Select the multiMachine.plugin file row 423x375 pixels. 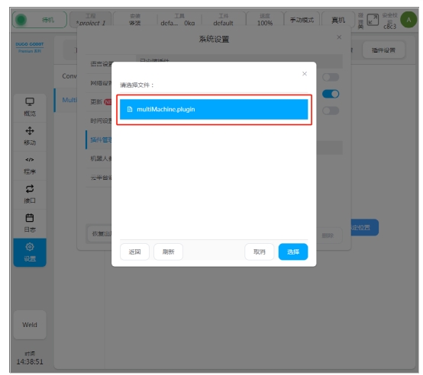click(214, 109)
